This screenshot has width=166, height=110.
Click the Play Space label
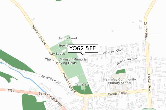point(57,54)
